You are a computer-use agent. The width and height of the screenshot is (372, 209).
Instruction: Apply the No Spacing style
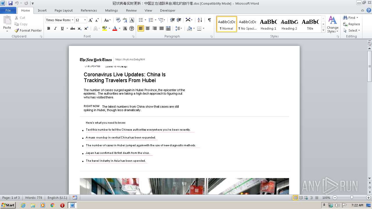point(248,24)
